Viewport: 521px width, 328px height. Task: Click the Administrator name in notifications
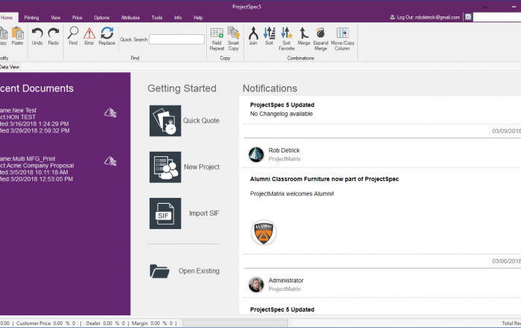coord(286,280)
